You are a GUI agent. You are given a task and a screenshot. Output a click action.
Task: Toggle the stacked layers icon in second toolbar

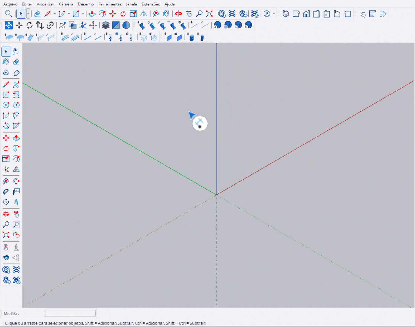pos(105,25)
